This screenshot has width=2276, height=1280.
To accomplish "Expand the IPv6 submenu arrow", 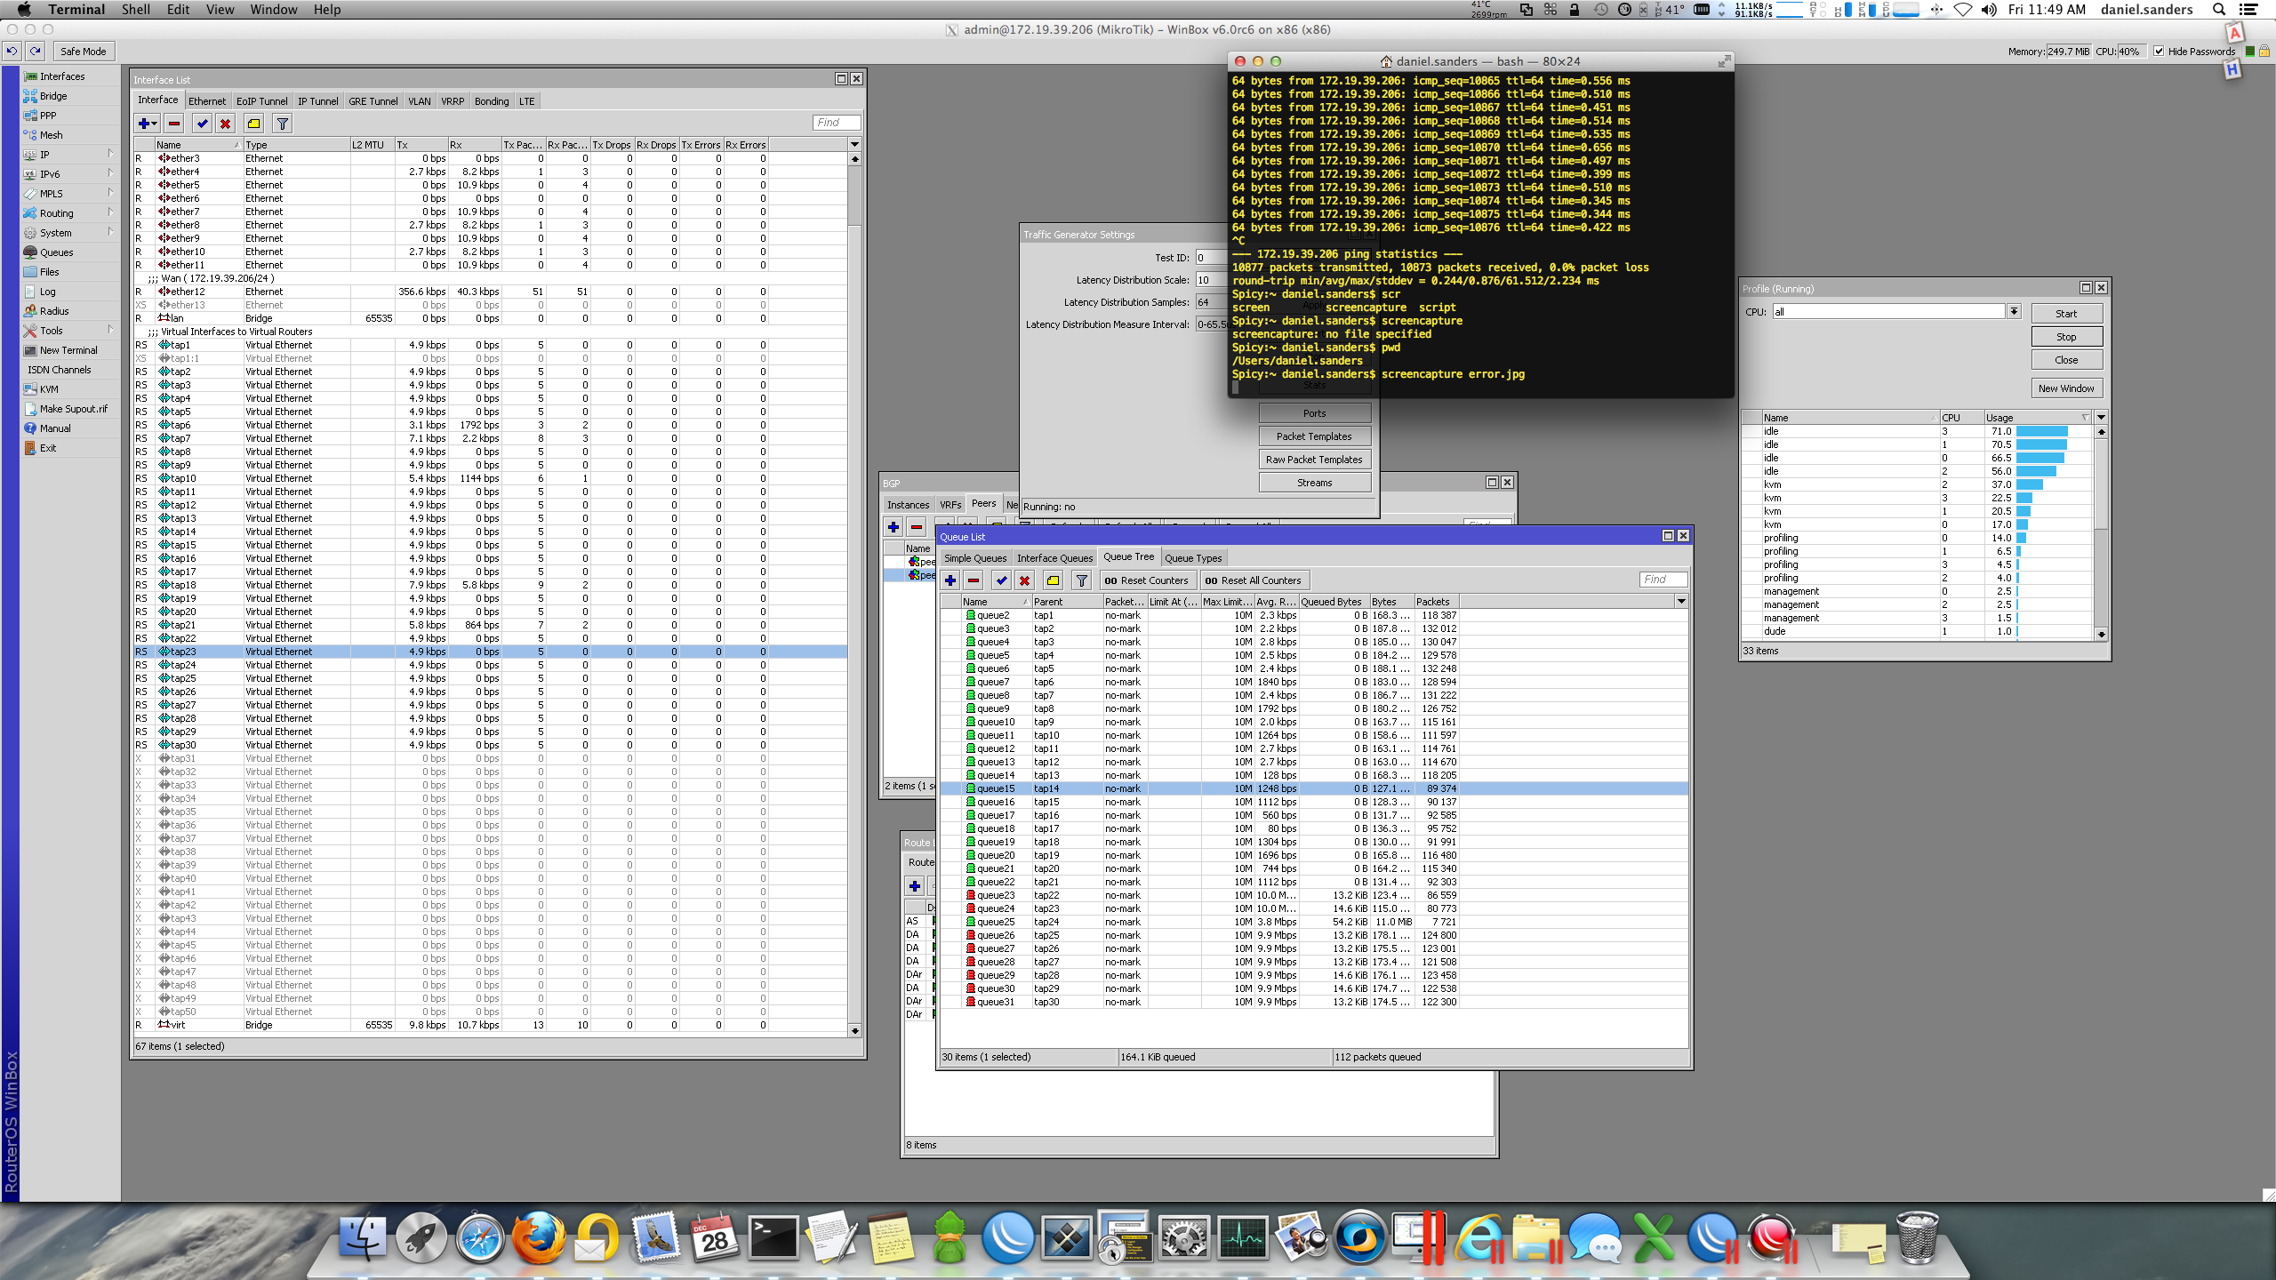I will click(x=111, y=173).
